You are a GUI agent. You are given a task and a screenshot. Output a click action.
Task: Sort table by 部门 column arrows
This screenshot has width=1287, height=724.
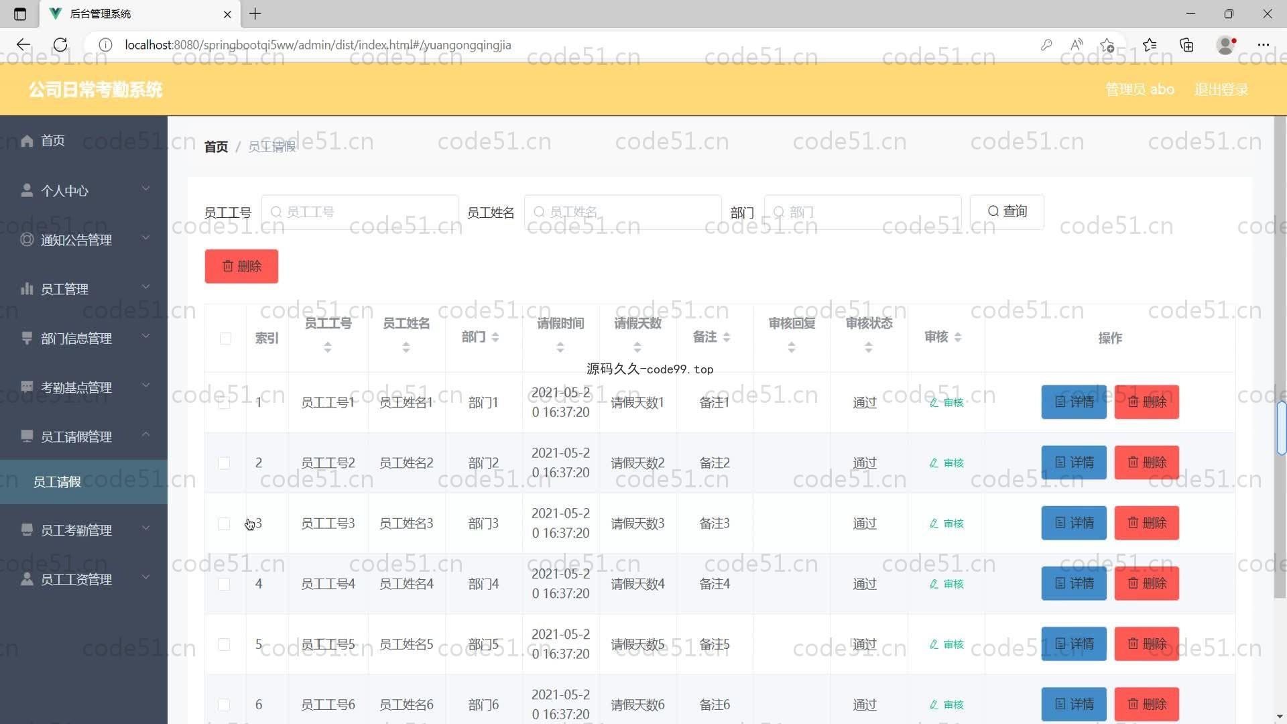(x=495, y=337)
